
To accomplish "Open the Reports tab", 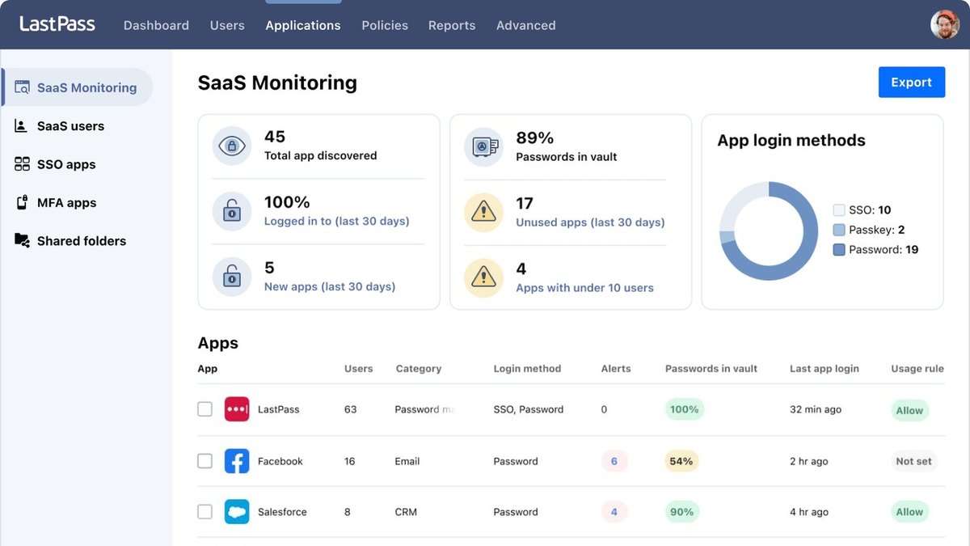I will click(x=452, y=25).
